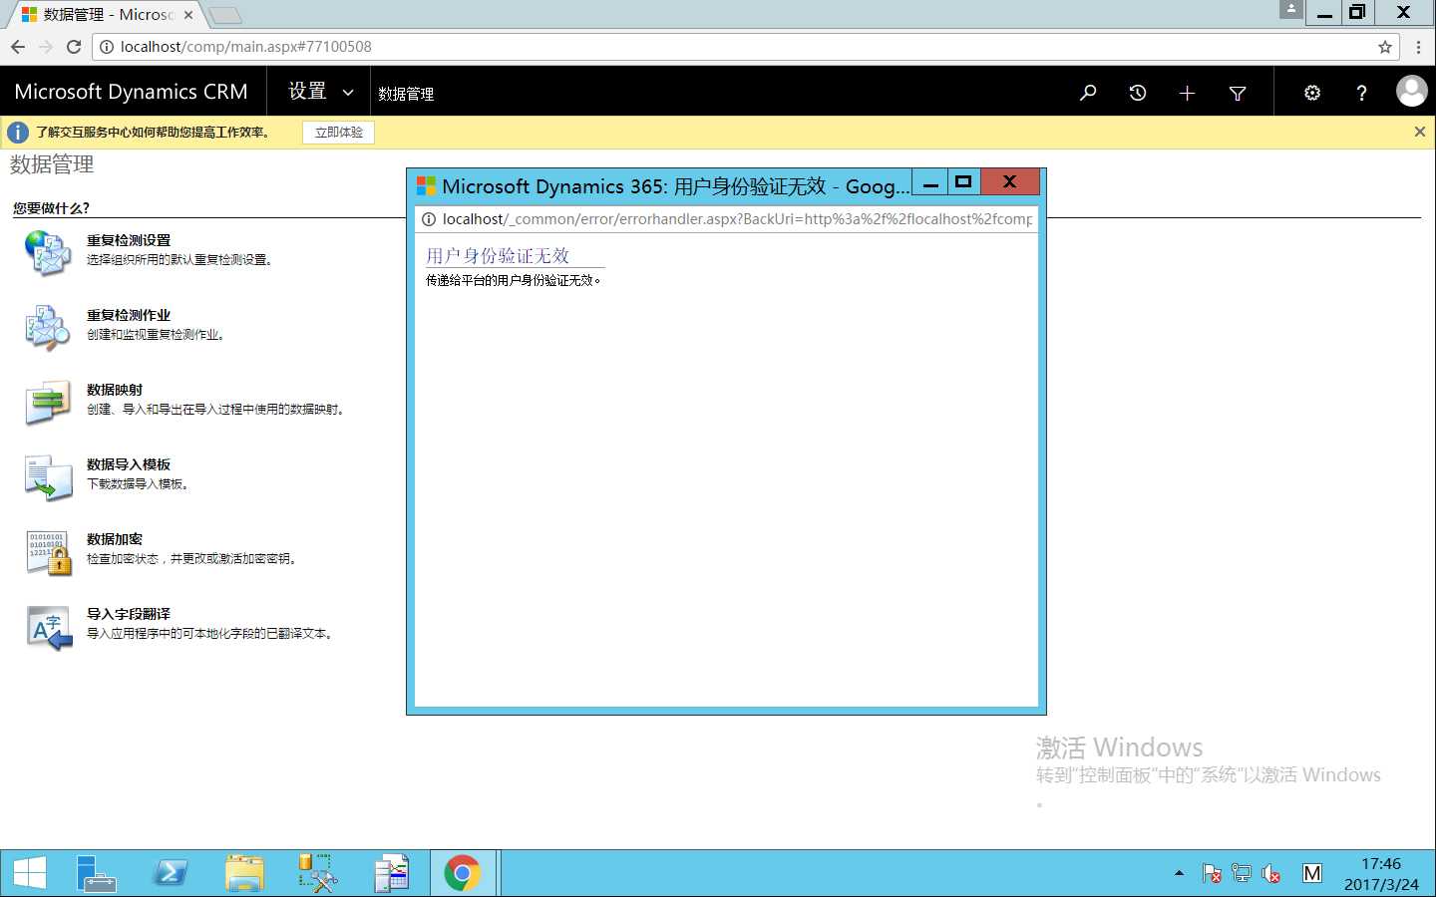Viewport: 1436px width, 897px height.
Task: Close the 数据管理 browser tab
Action: pyautogui.click(x=188, y=15)
